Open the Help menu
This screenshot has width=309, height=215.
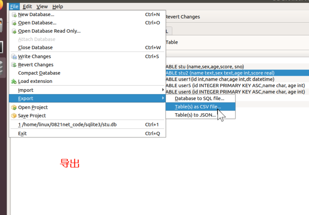[57, 7]
